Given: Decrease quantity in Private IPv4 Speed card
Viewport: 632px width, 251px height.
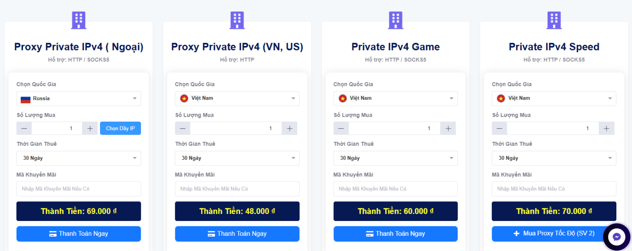Looking at the screenshot, I should coord(499,128).
